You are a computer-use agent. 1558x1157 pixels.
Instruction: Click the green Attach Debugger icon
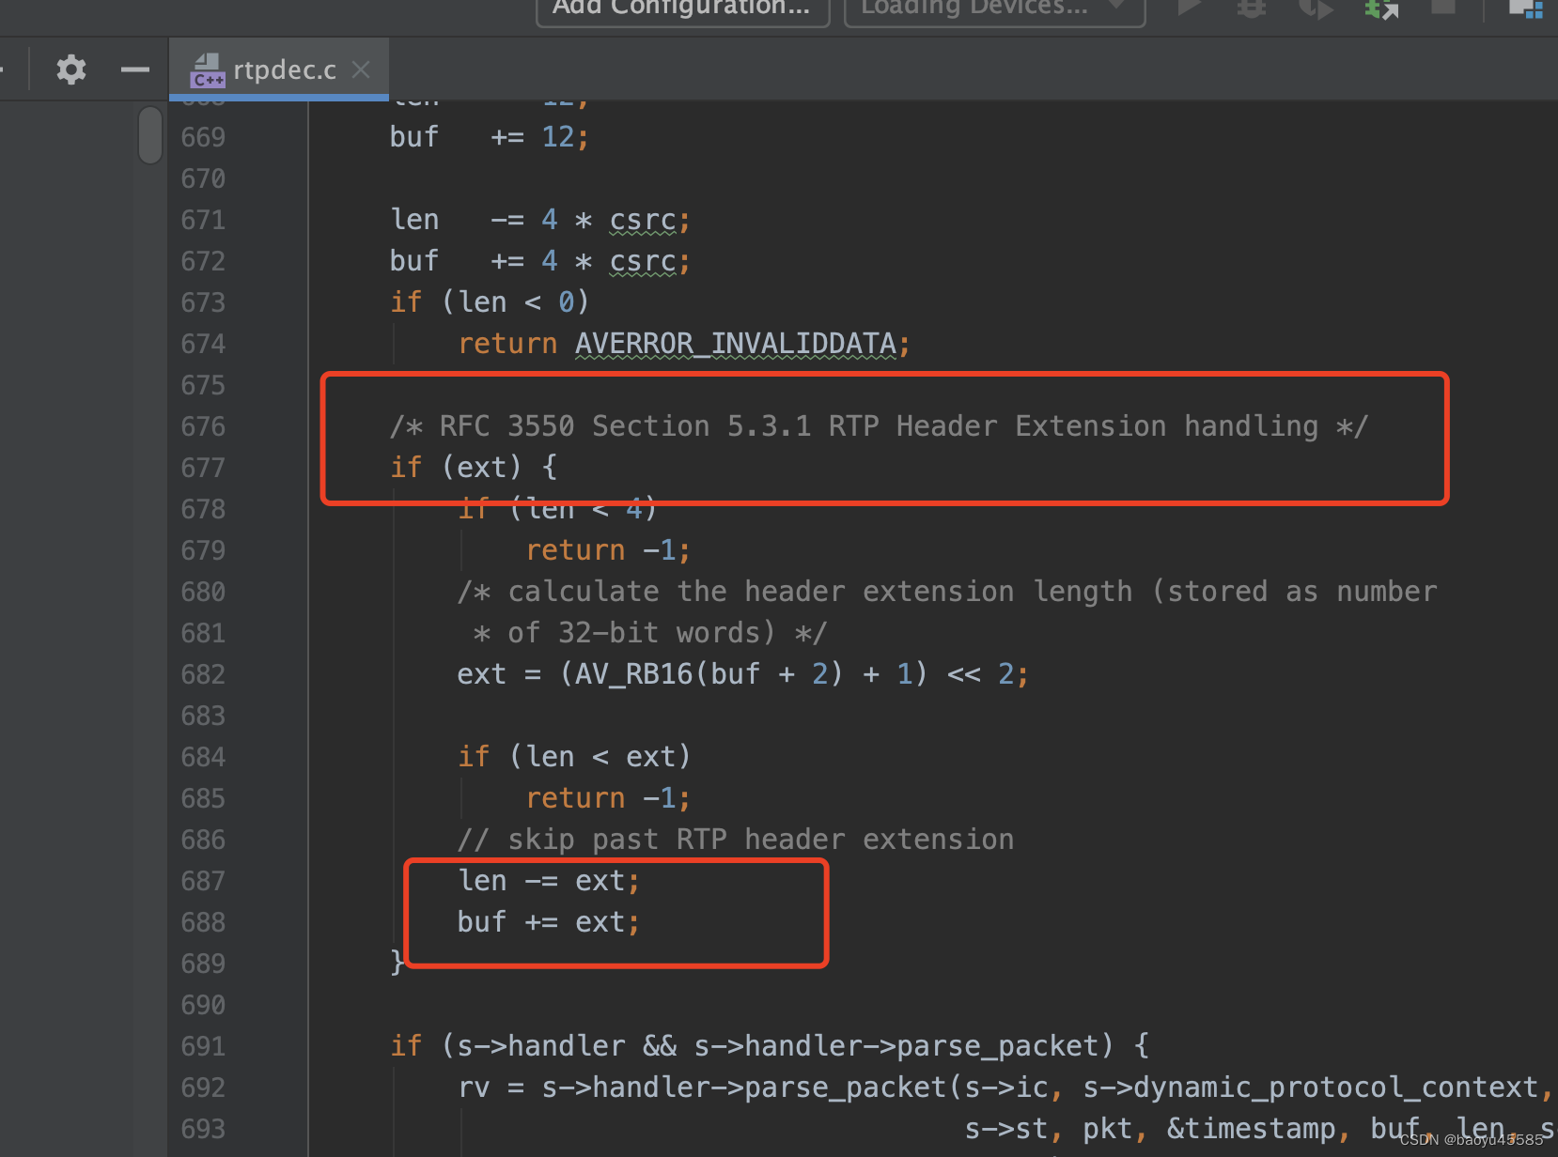click(x=1381, y=8)
